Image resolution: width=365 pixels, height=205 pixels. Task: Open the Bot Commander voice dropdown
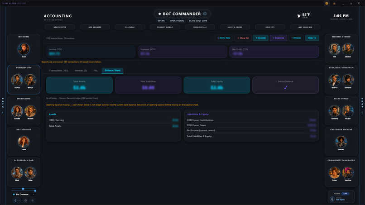click(24, 194)
